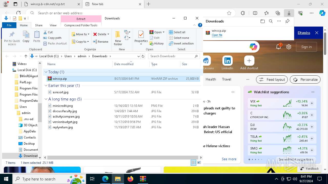
Task: Pin the Edge Downloads panel
Action: tap(287, 21)
